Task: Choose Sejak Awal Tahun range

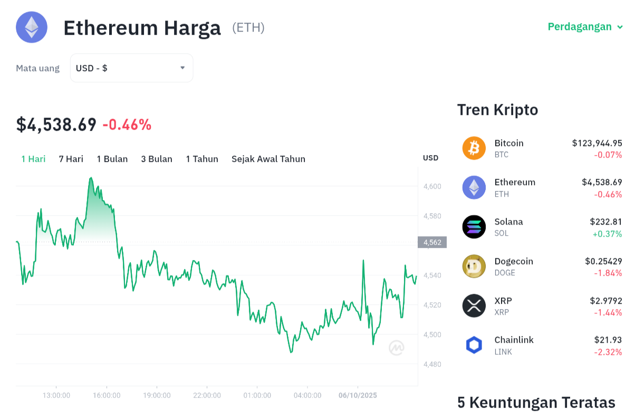Action: tap(268, 159)
